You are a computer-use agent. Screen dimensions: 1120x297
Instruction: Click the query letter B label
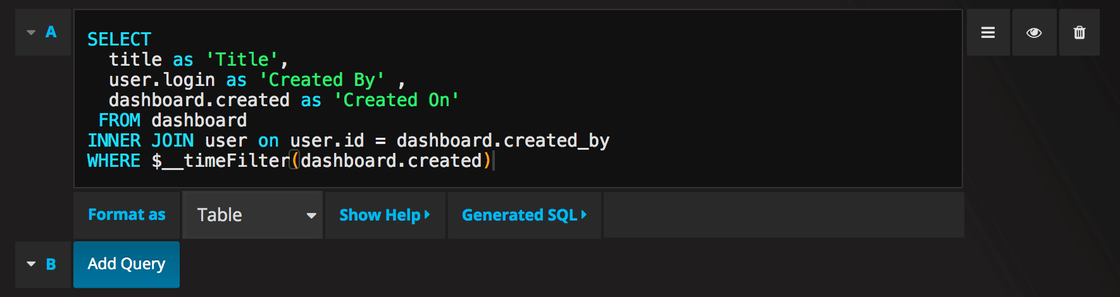click(51, 264)
